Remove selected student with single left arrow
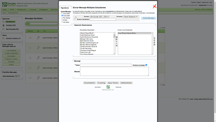This screenshot has width=216, height=122. tap(116, 43)
